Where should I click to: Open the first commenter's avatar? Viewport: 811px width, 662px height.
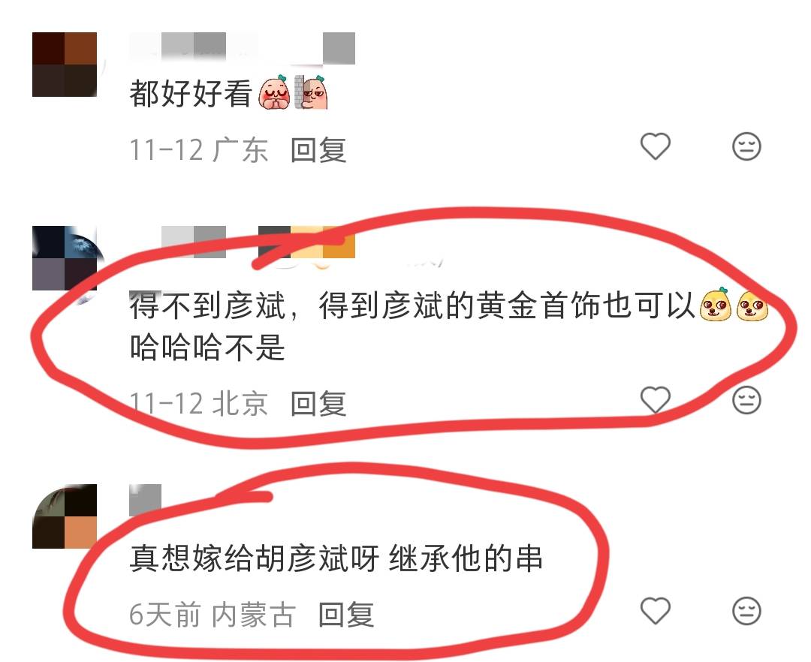pos(65,65)
